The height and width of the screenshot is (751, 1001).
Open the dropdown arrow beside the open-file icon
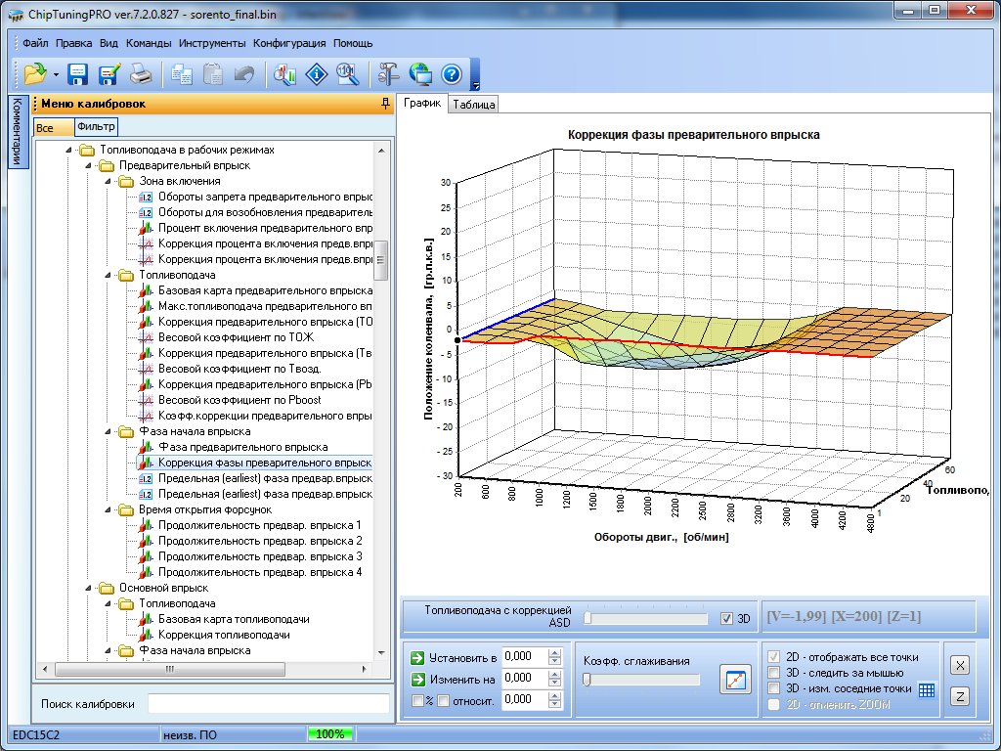[x=56, y=75]
